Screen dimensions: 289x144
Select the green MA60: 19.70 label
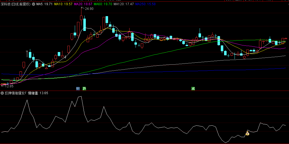pos(103,4)
